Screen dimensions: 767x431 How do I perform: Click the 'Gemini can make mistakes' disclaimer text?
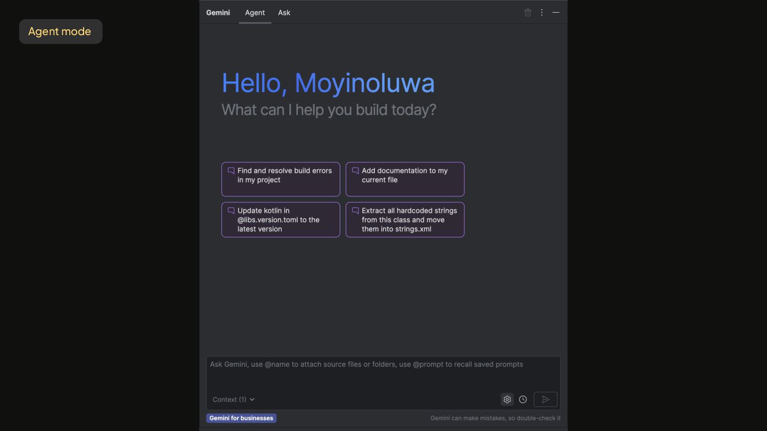point(495,418)
